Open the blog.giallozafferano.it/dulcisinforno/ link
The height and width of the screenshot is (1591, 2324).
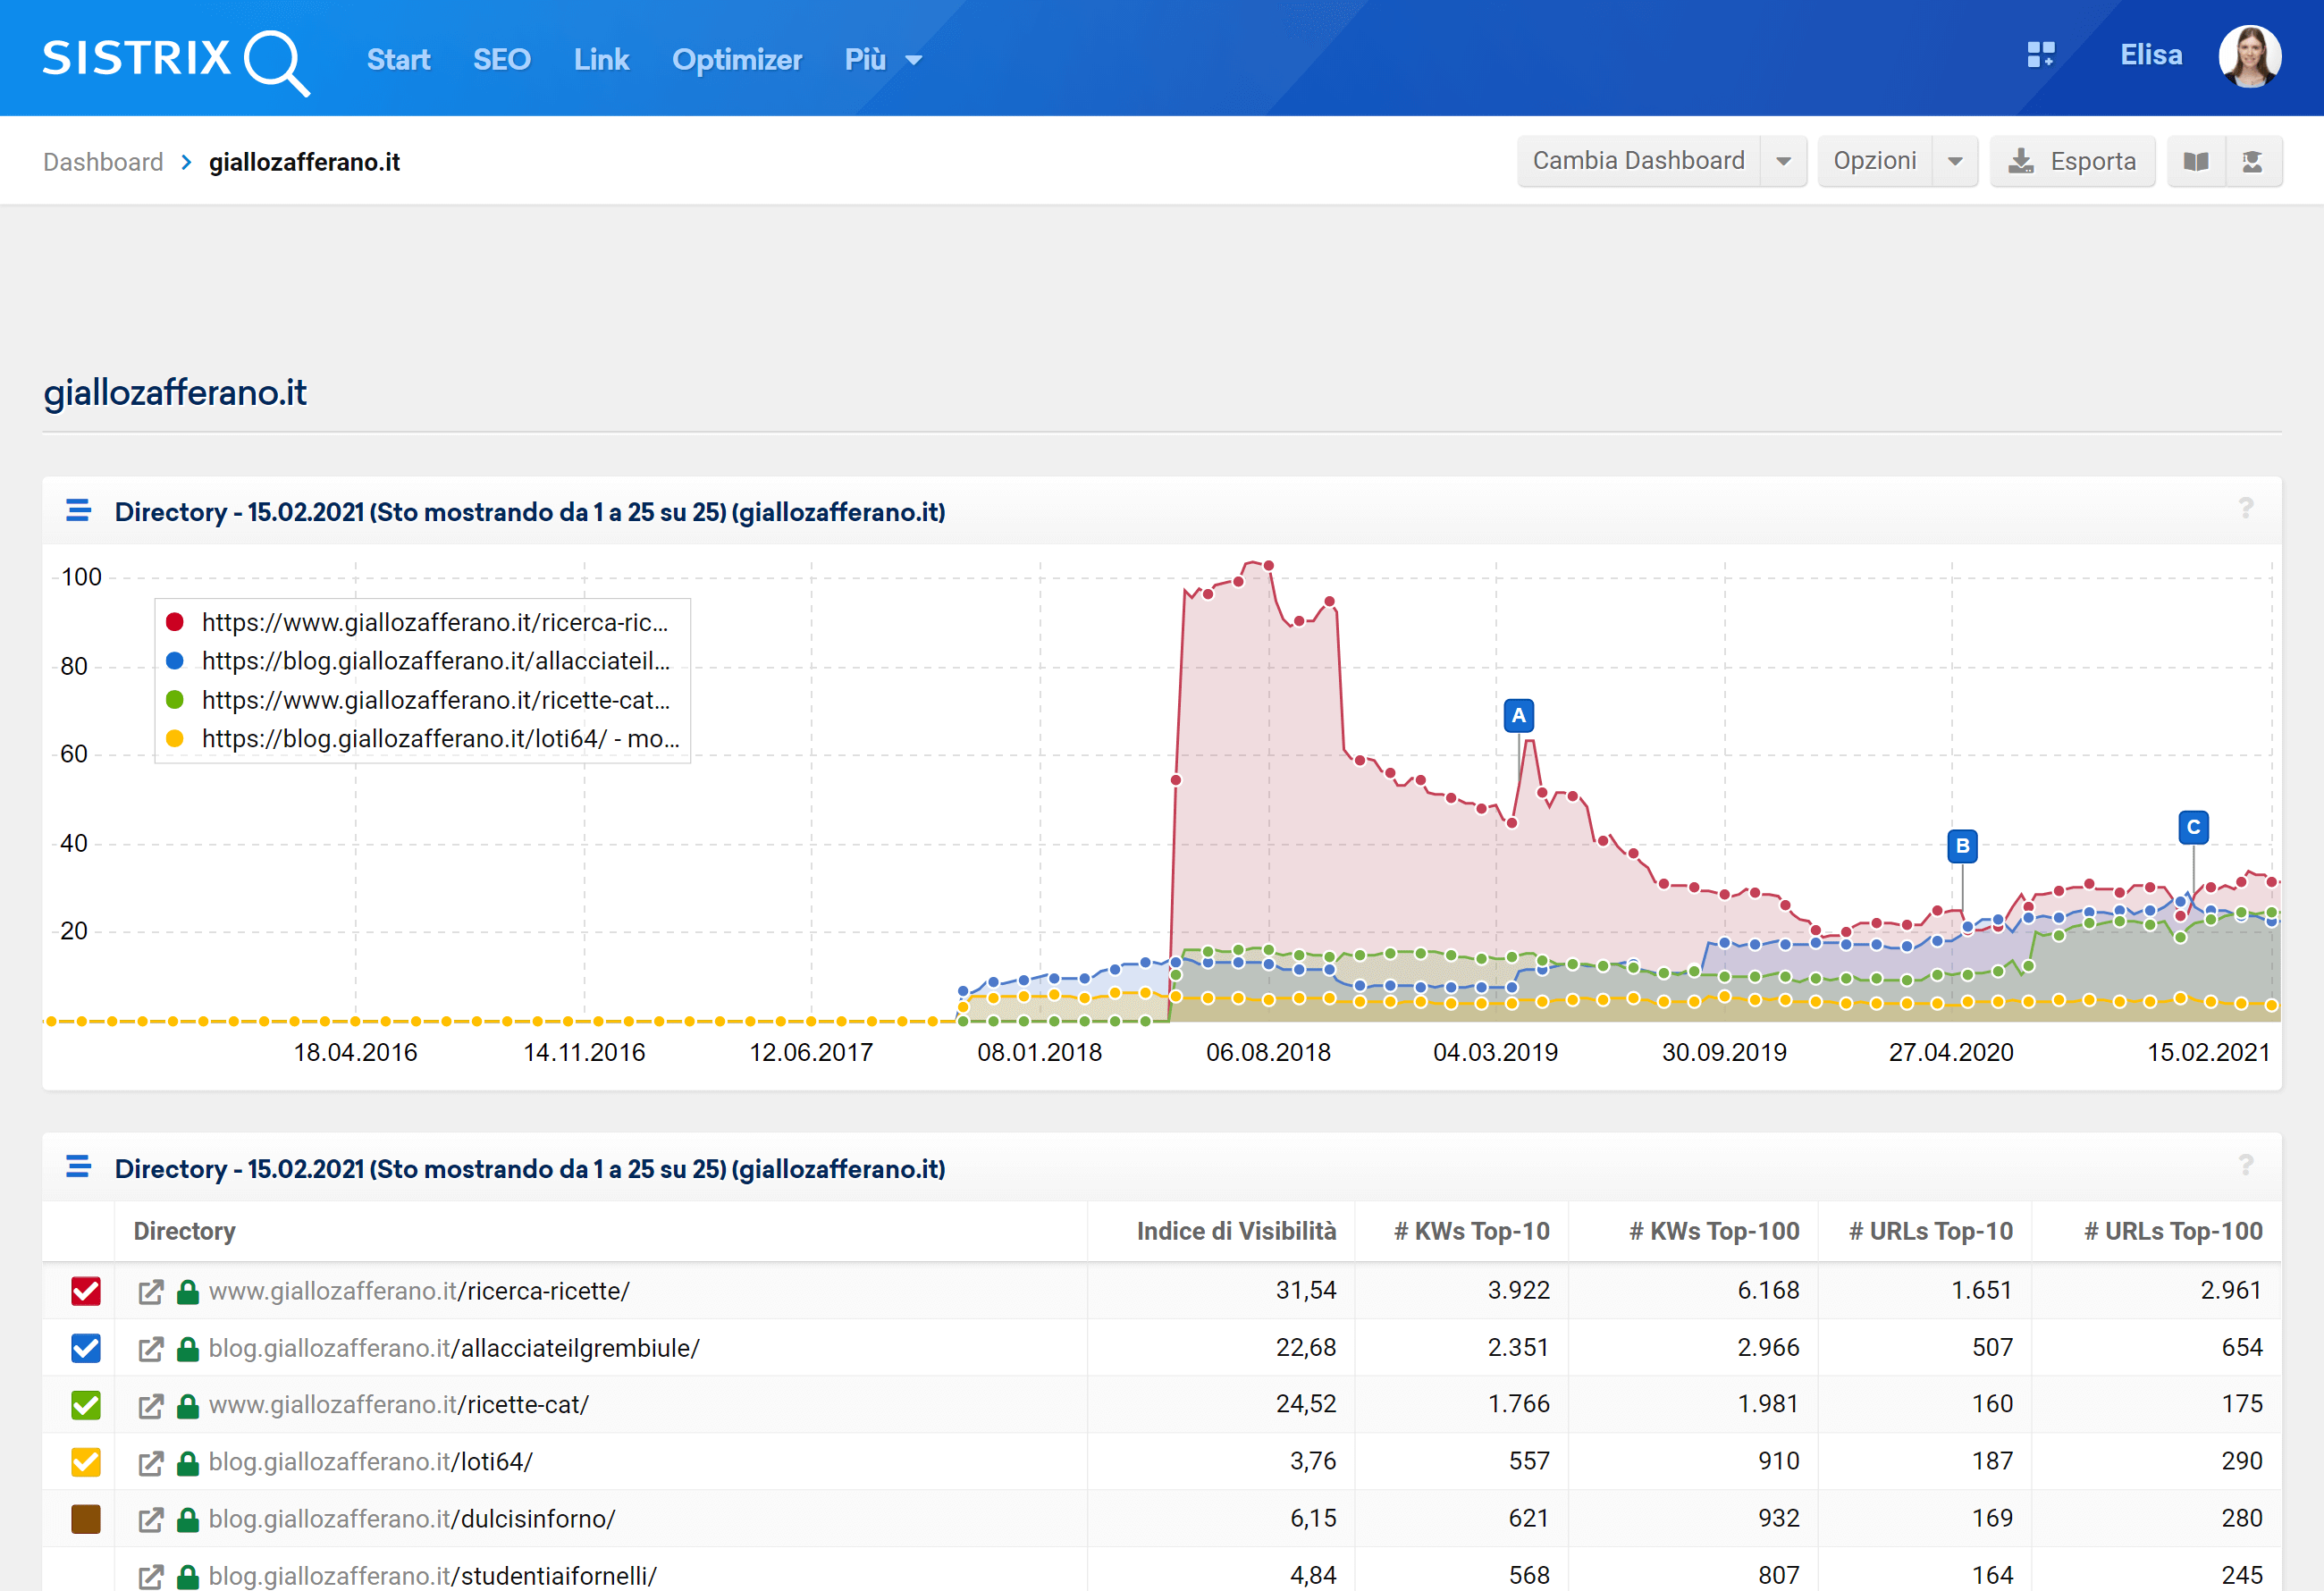tap(412, 1519)
